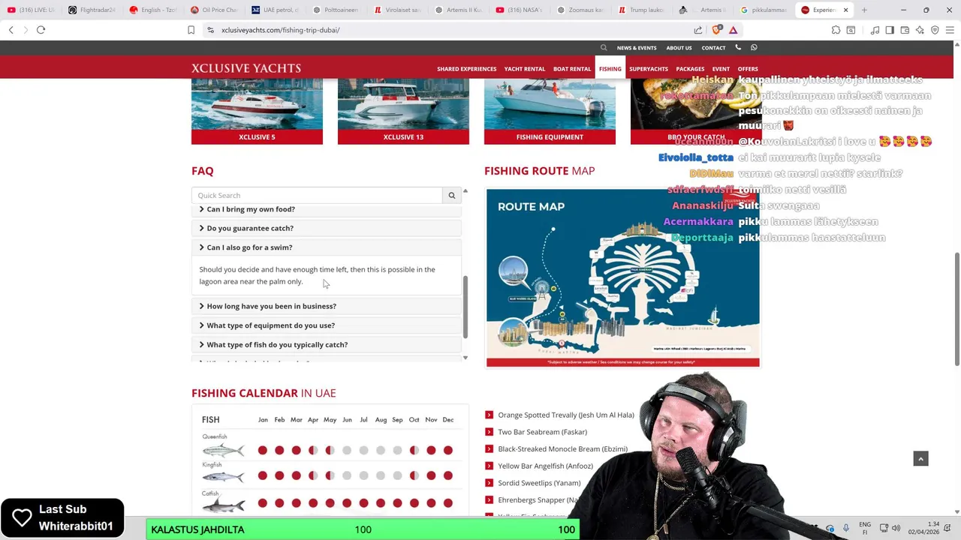Image resolution: width=961 pixels, height=540 pixels.
Task: Click the volume icon in system tray
Action: point(896,528)
